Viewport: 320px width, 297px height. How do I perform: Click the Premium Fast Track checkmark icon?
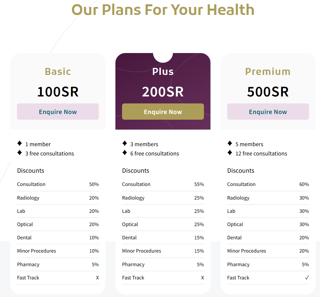tap(307, 278)
